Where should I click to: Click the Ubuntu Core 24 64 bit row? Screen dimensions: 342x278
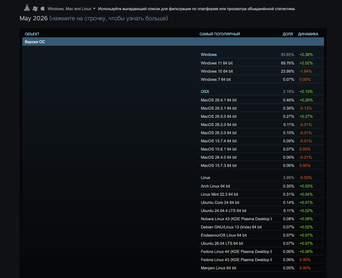pyautogui.click(x=261, y=202)
